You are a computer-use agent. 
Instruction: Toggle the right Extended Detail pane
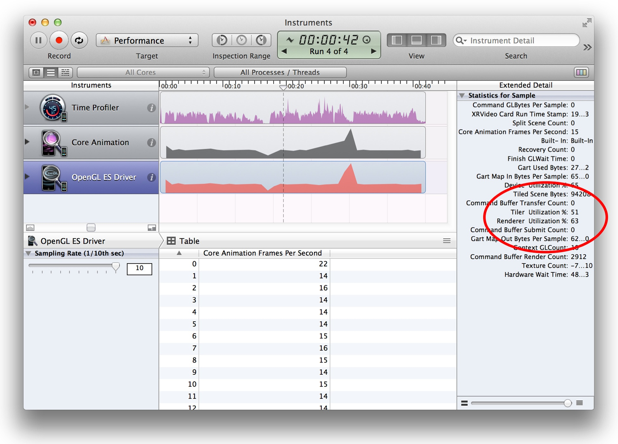click(436, 40)
